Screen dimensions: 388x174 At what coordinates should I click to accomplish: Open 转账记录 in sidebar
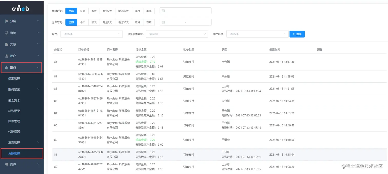14,111
